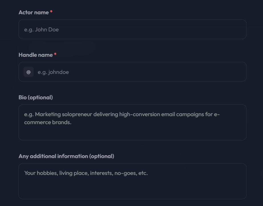This screenshot has height=206, width=263.
Task: Click the red asterisk beside Actor name
Action: [x=51, y=12]
